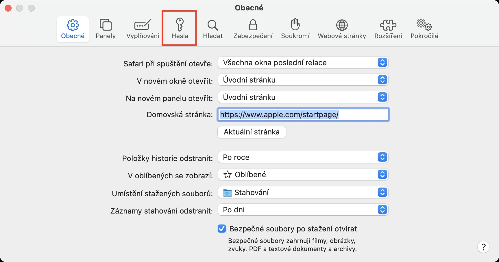
Task: Open the Hesla key icon pane
Action: (180, 28)
